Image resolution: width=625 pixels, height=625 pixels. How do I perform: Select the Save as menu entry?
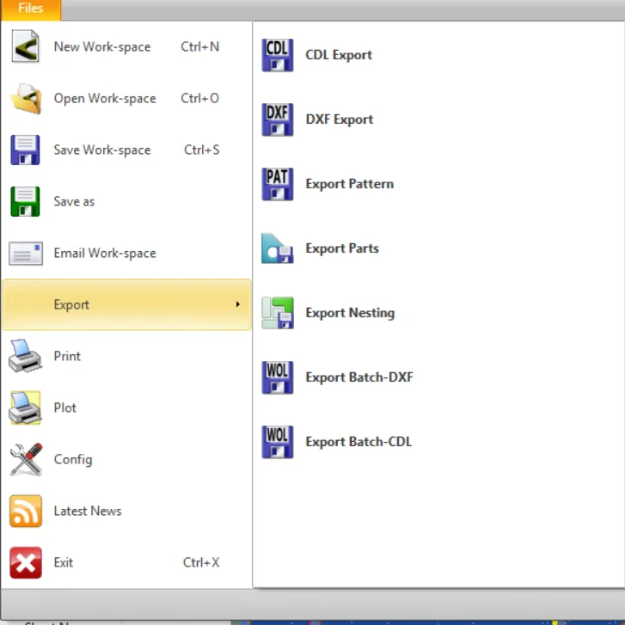point(126,201)
